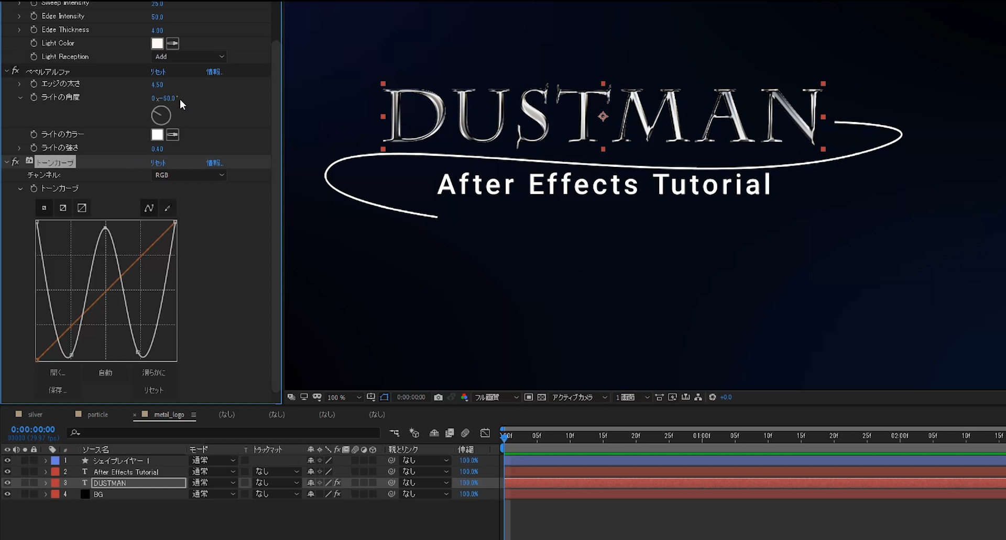Click the show channel color icon in viewer
The width and height of the screenshot is (1006, 540).
[x=464, y=397]
